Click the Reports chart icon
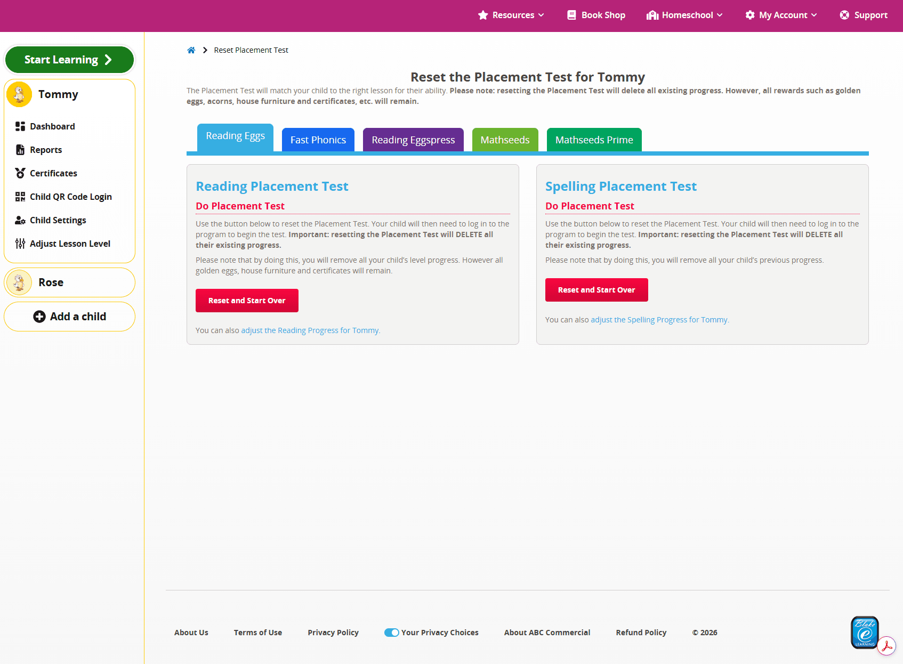 point(20,150)
